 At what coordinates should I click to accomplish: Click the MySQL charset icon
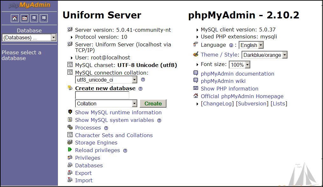pyautogui.click(x=70, y=65)
